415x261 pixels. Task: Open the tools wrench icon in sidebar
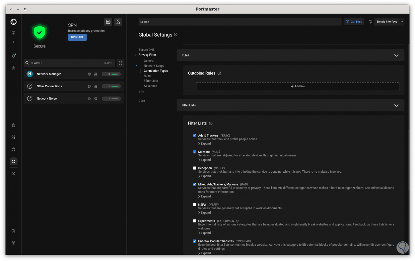click(x=14, y=231)
